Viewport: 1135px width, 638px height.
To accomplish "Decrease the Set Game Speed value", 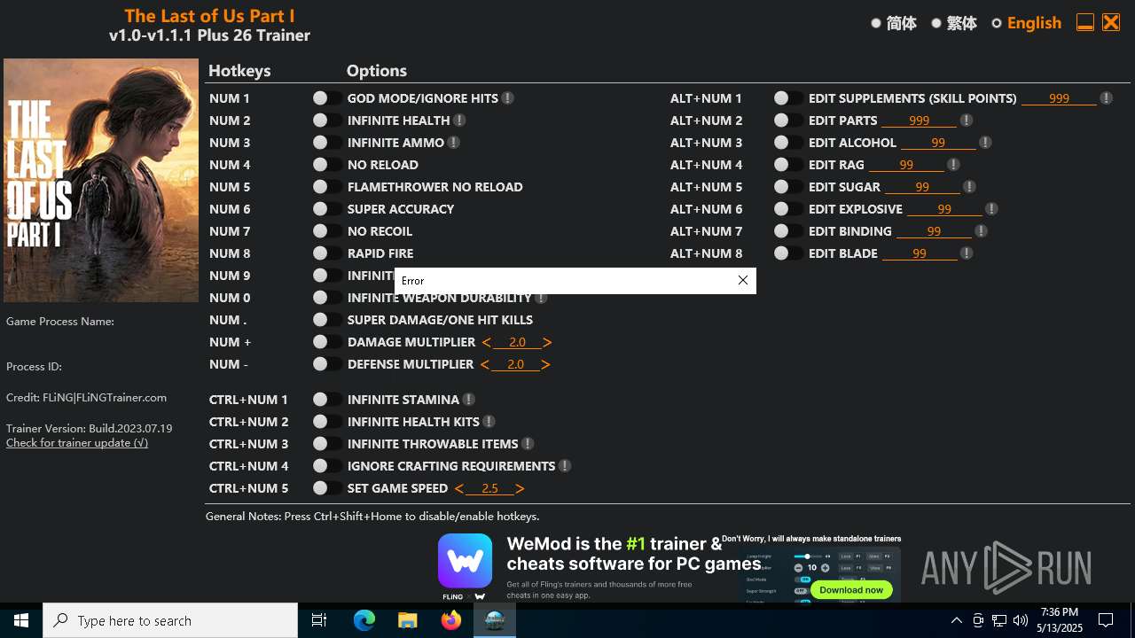I will coord(458,488).
